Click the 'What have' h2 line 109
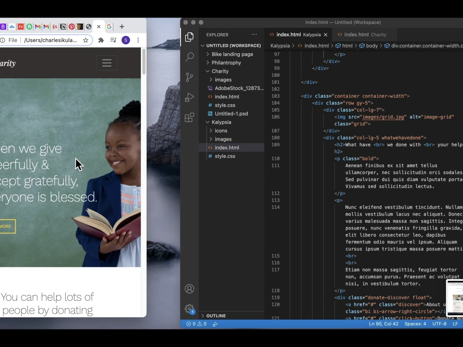Image resolution: width=463 pixels, height=347 pixels. tap(398, 144)
